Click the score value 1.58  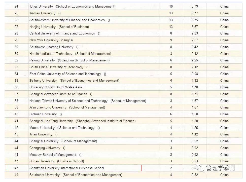click(195, 114)
